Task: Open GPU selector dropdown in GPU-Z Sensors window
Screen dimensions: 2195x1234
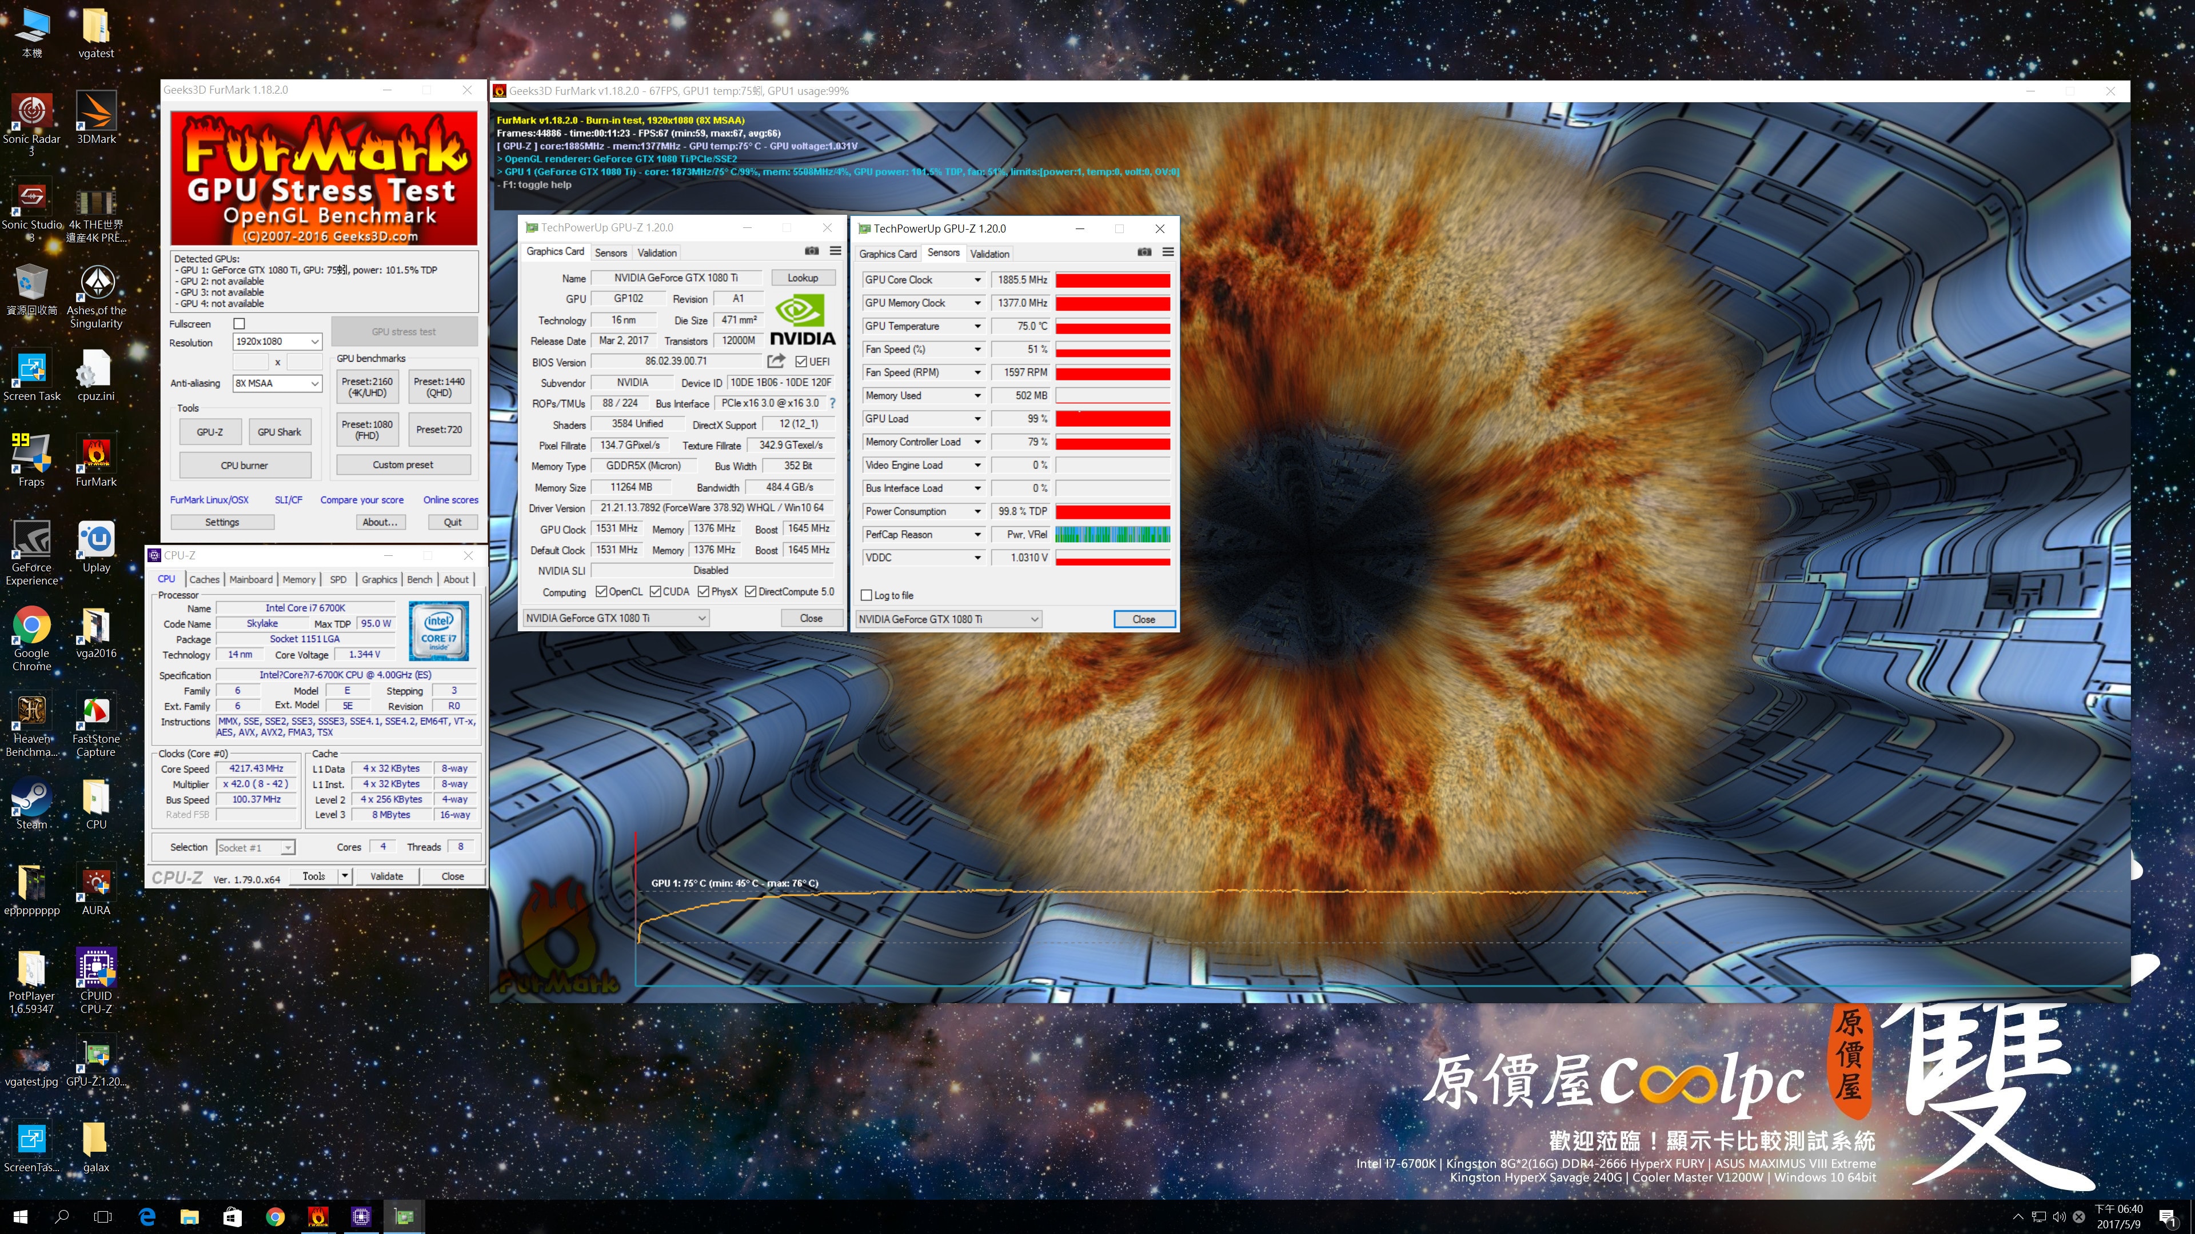Action: 948,619
